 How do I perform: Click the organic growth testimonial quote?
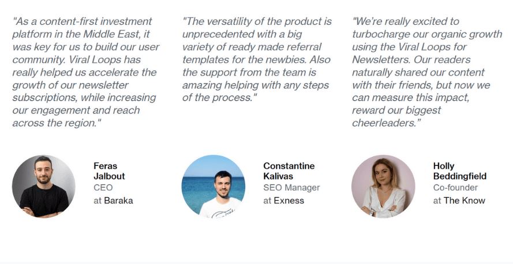click(426, 72)
